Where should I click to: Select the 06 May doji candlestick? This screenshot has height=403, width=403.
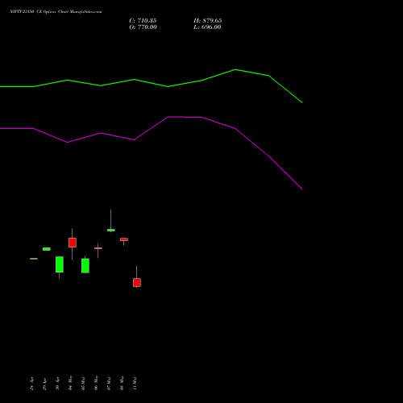click(98, 248)
